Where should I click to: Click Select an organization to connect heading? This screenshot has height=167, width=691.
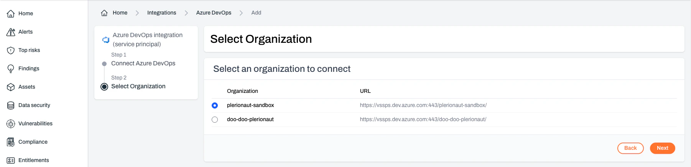tap(282, 69)
